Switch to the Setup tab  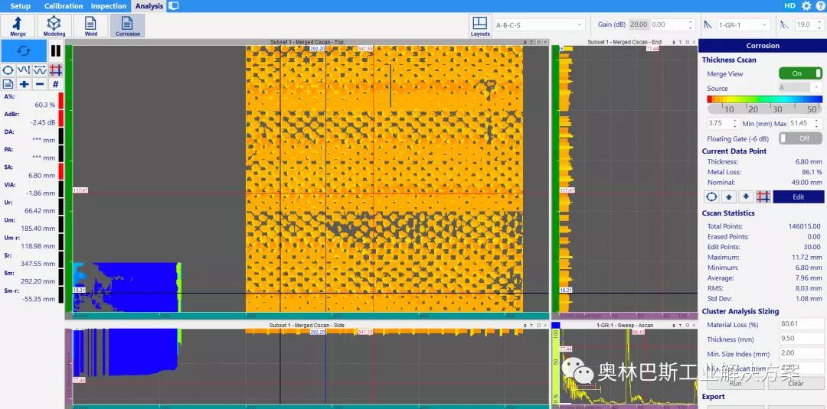point(21,6)
